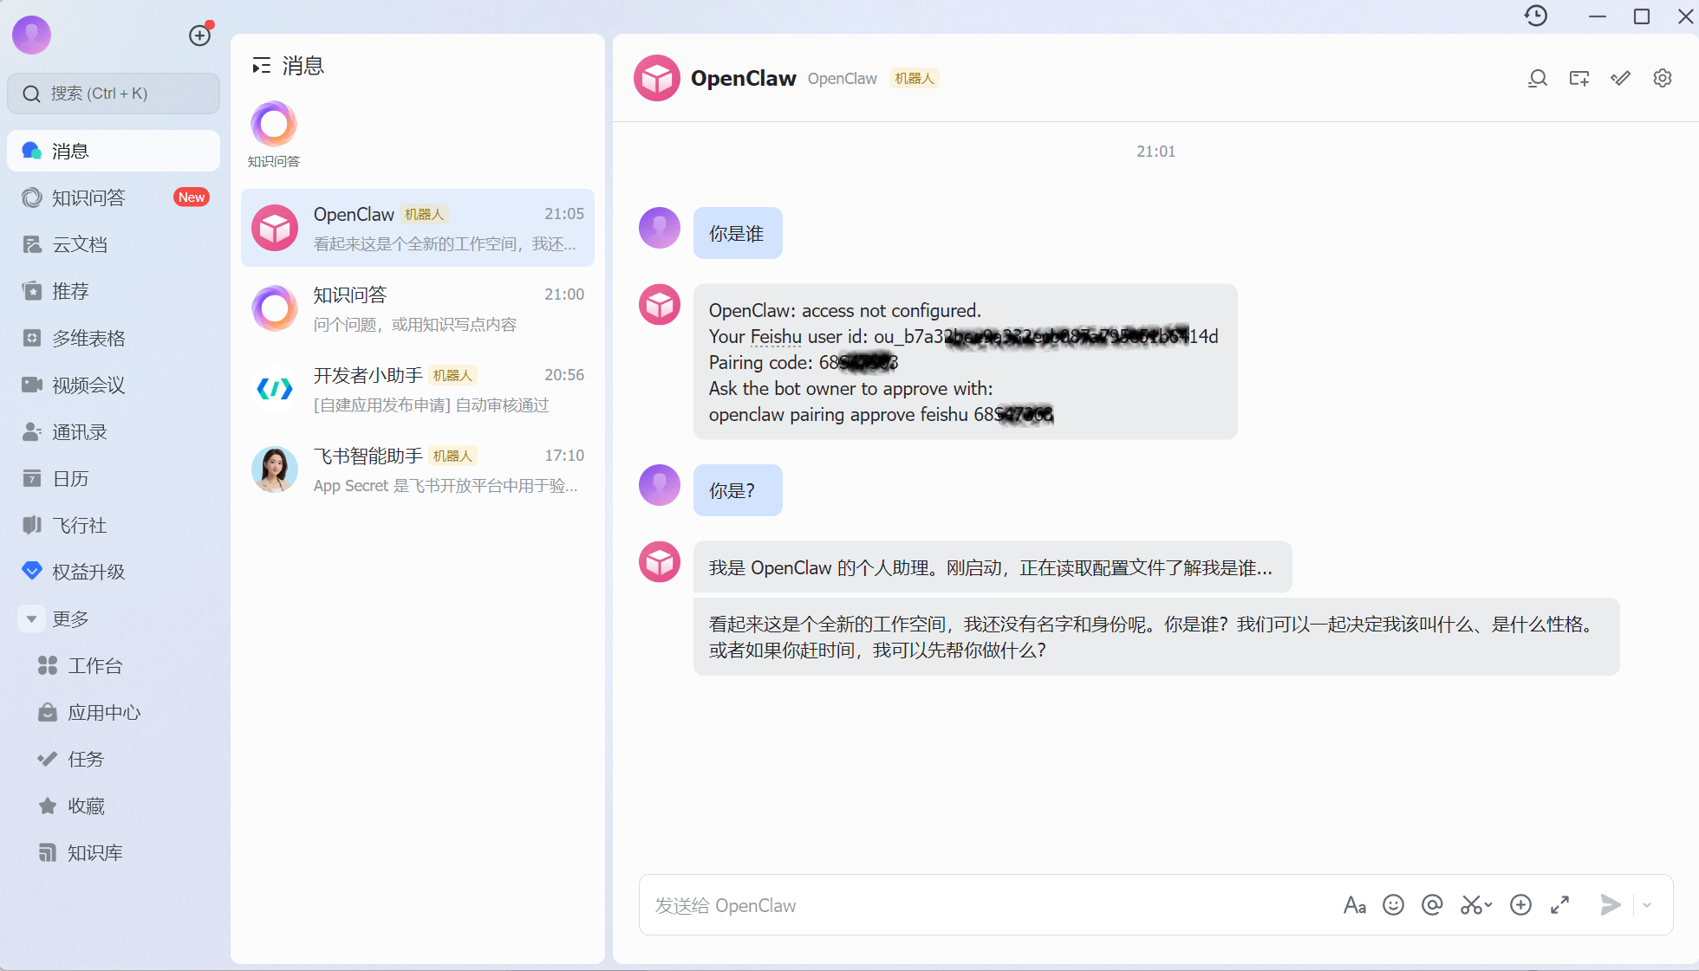Click the create (+) button near profile
1699x971 pixels.
pyautogui.click(x=199, y=36)
